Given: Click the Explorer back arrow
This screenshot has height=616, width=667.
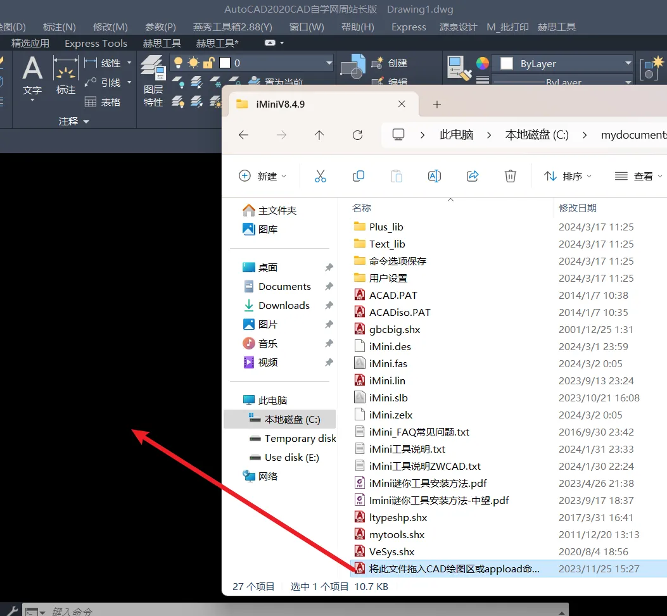Looking at the screenshot, I should point(243,135).
